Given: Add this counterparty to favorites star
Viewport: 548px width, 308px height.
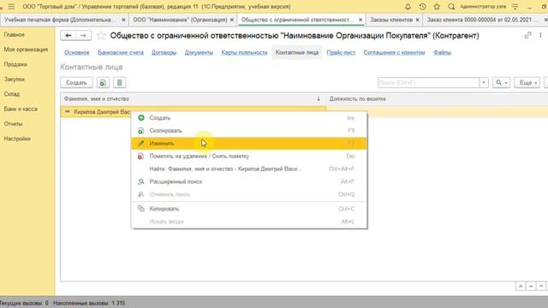Looking at the screenshot, I should (101, 35).
